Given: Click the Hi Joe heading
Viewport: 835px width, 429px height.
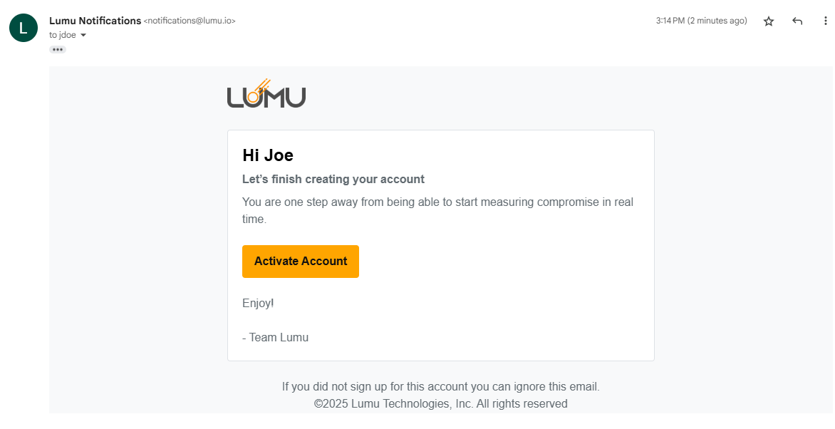Looking at the screenshot, I should 268,155.
